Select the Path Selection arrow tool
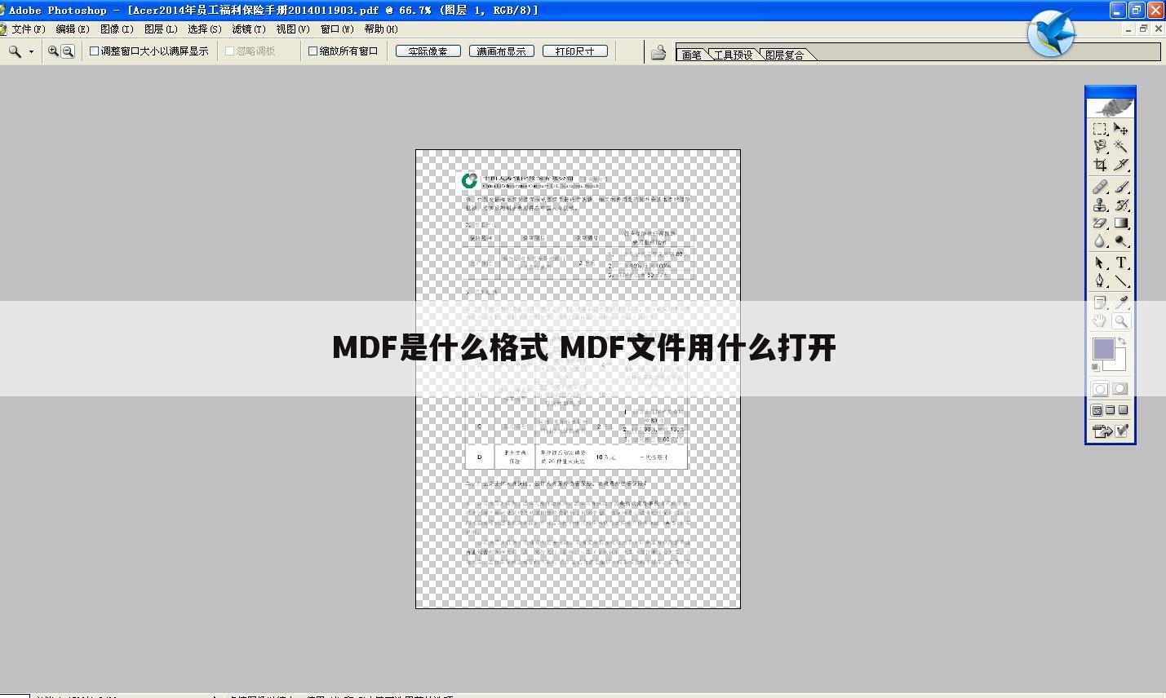Image resolution: width=1166 pixels, height=698 pixels. [x=1100, y=263]
